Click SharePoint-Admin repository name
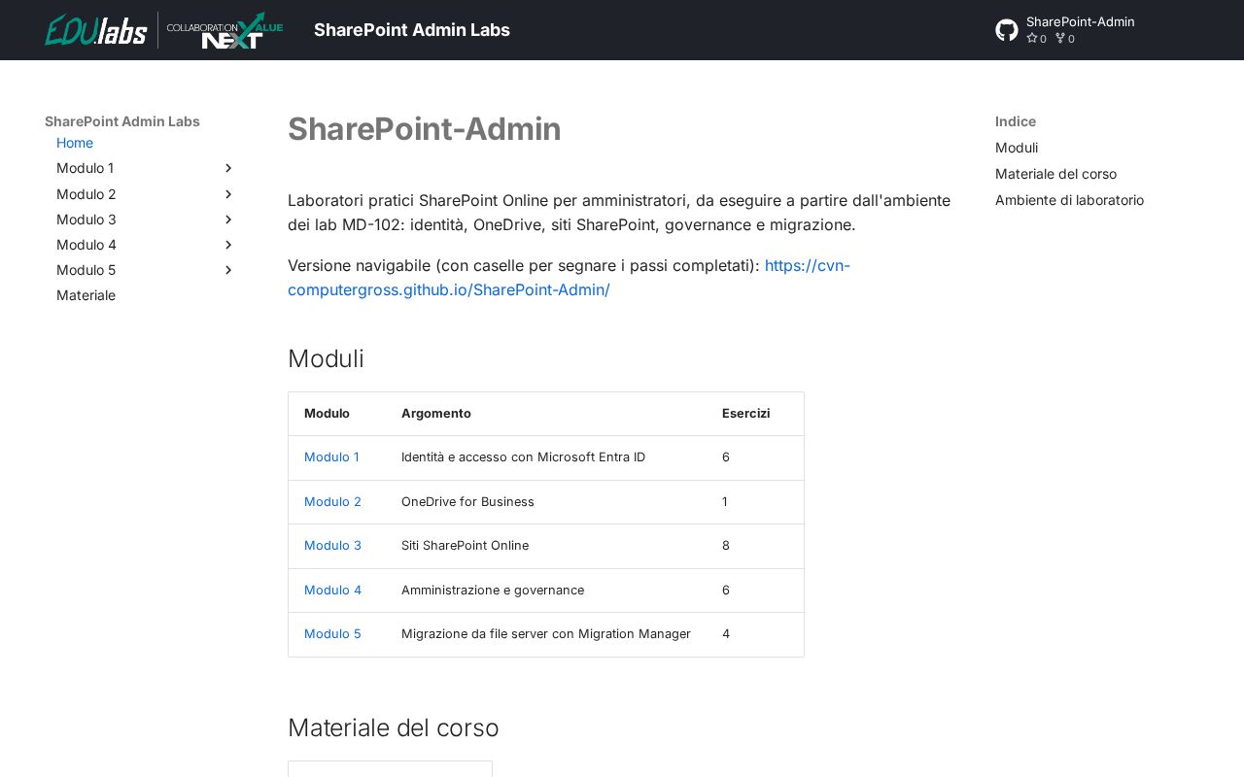Viewport: 1244px width, 777px height. coord(1080,21)
